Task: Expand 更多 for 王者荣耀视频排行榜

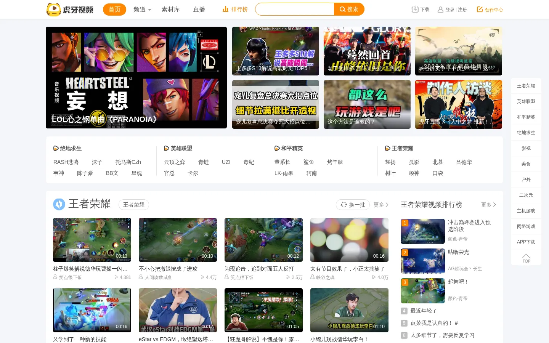Action: (x=489, y=205)
